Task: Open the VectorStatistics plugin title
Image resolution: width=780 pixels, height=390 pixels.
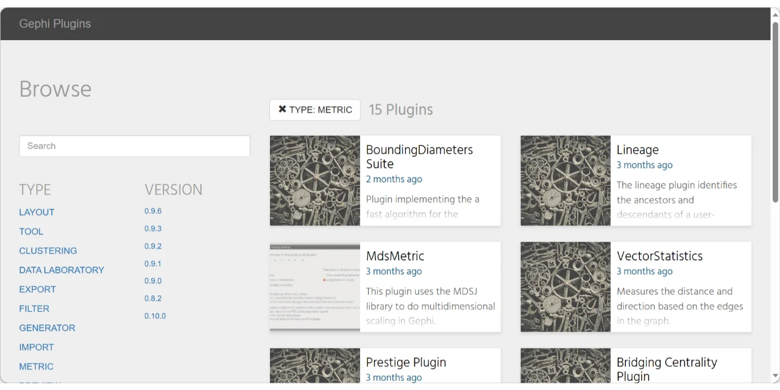Action: click(x=659, y=256)
